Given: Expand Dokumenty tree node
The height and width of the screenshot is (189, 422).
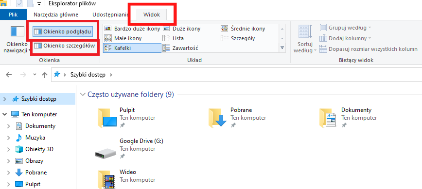Looking at the screenshot, I should (9, 126).
